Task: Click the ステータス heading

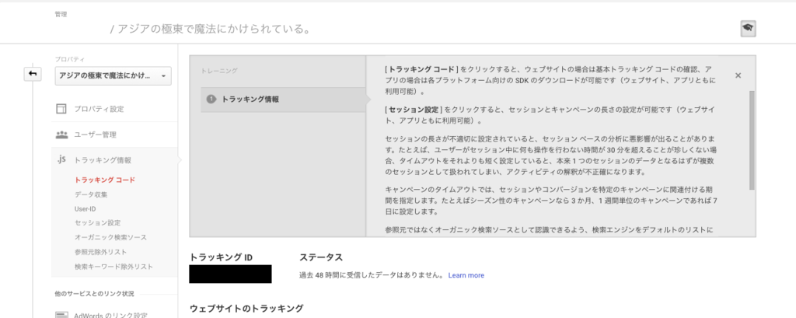Action: pos(321,257)
